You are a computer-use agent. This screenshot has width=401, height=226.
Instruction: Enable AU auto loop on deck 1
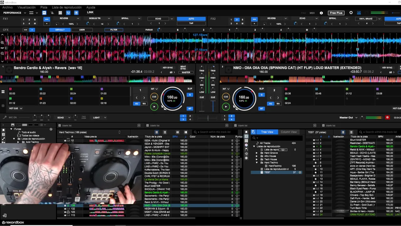136,104
